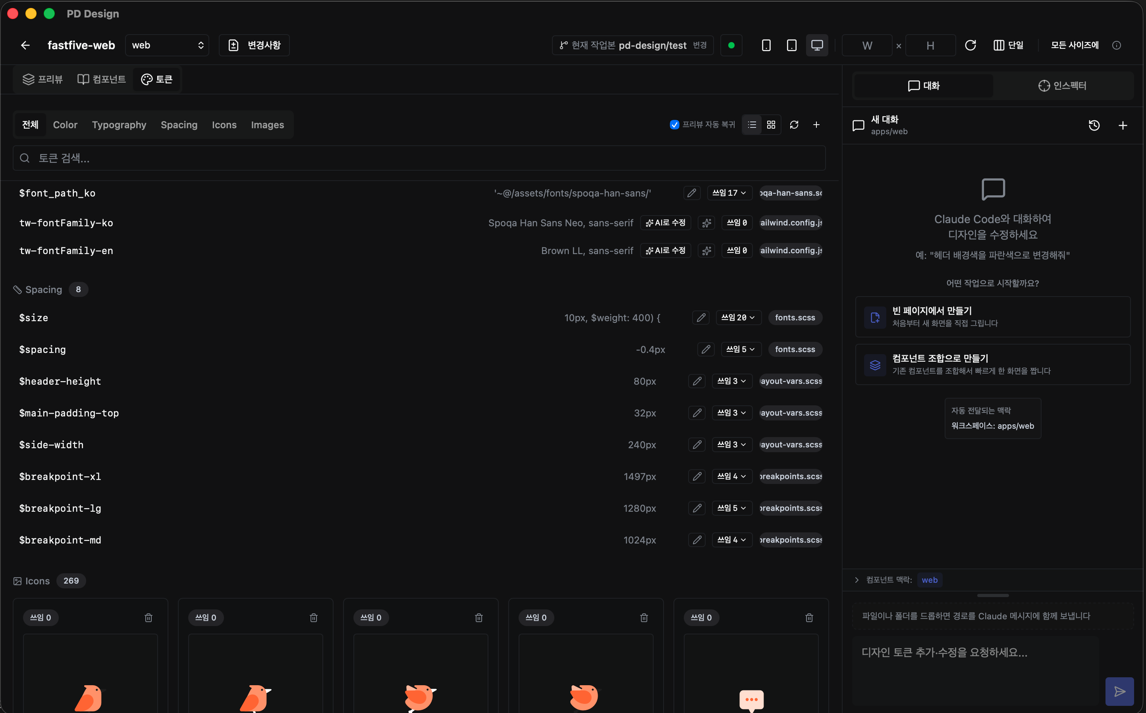This screenshot has width=1146, height=713.
Task: Delete the speech-bubble icon card
Action: coord(809,617)
